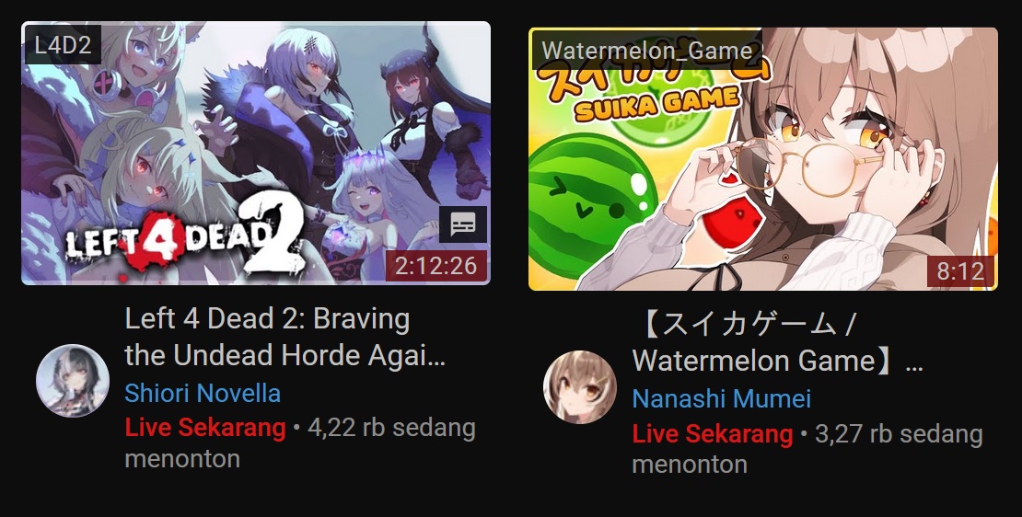Click 'Live Sekarang' under Nanashi Mumei
This screenshot has width=1022, height=517.
pyautogui.click(x=713, y=433)
